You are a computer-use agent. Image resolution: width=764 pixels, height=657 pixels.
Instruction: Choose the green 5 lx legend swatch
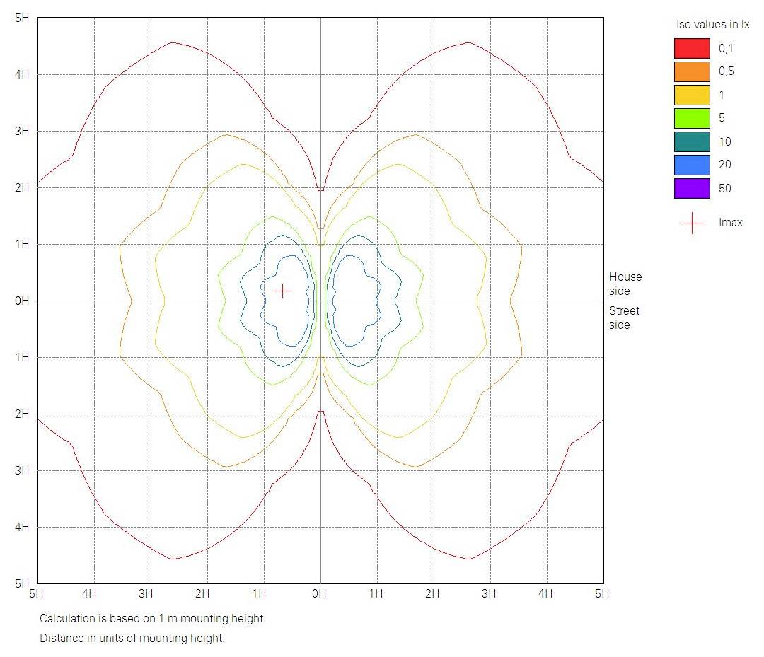coord(692,118)
